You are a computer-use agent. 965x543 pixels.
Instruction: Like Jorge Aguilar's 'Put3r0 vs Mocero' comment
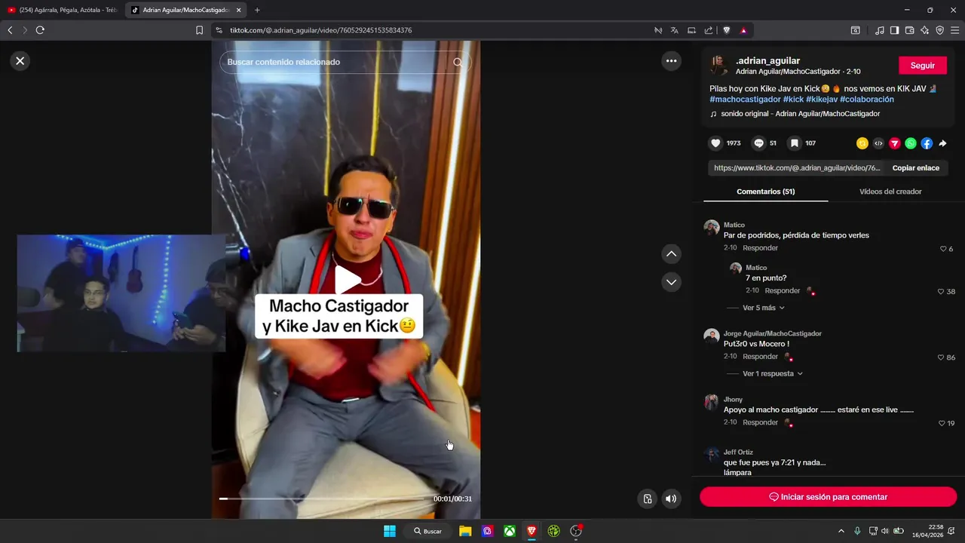coord(940,357)
